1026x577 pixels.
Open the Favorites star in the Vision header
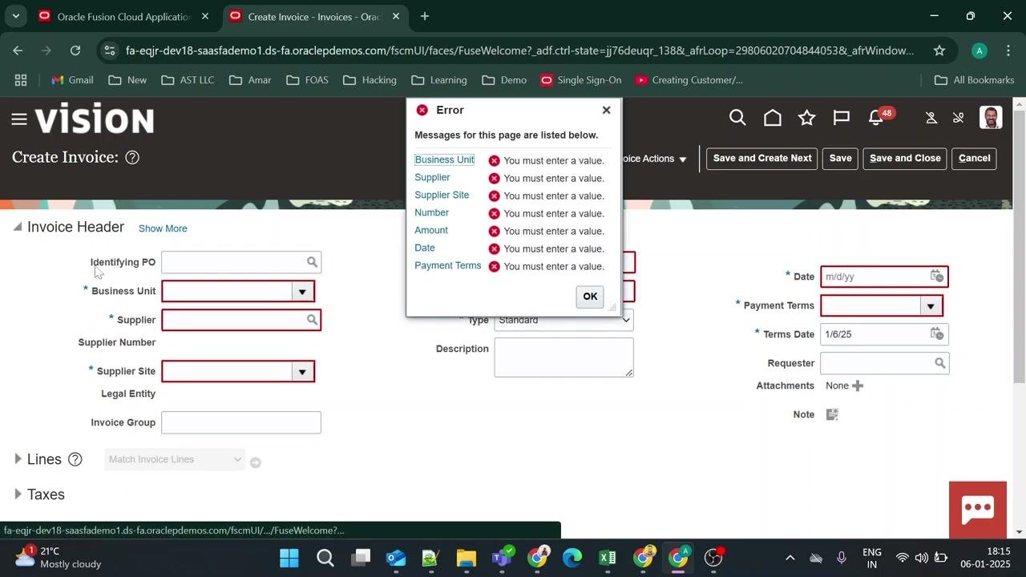[x=807, y=119]
